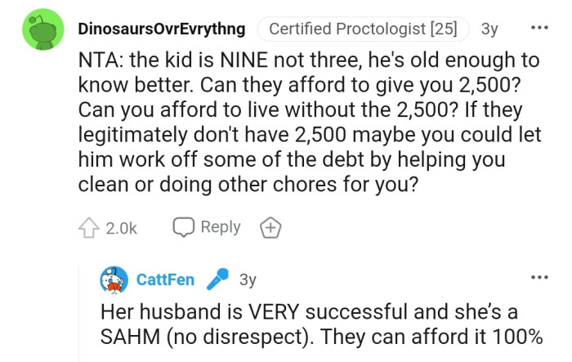Open DinosaursOvrEvrythng username profile link
This screenshot has height=362, width=572.
coord(161,29)
